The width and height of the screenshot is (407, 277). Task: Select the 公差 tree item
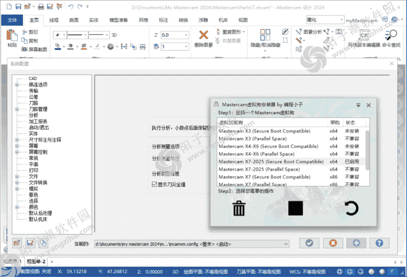[34, 97]
